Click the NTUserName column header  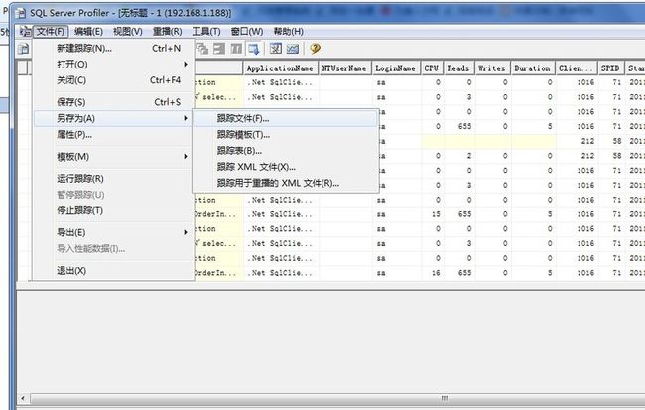tap(344, 68)
